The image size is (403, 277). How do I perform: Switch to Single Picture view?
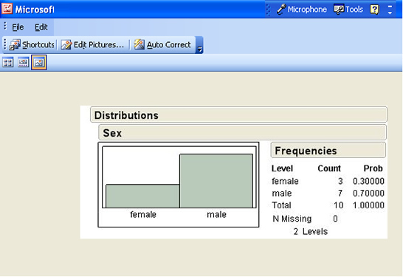click(39, 63)
